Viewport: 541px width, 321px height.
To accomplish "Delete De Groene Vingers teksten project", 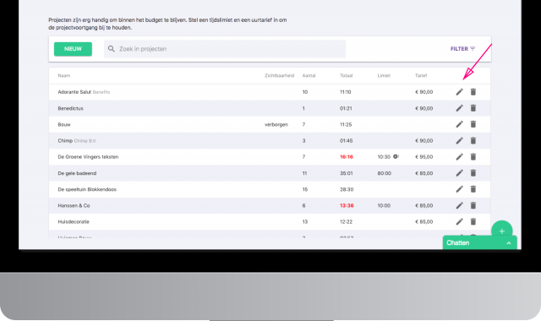I will point(473,157).
